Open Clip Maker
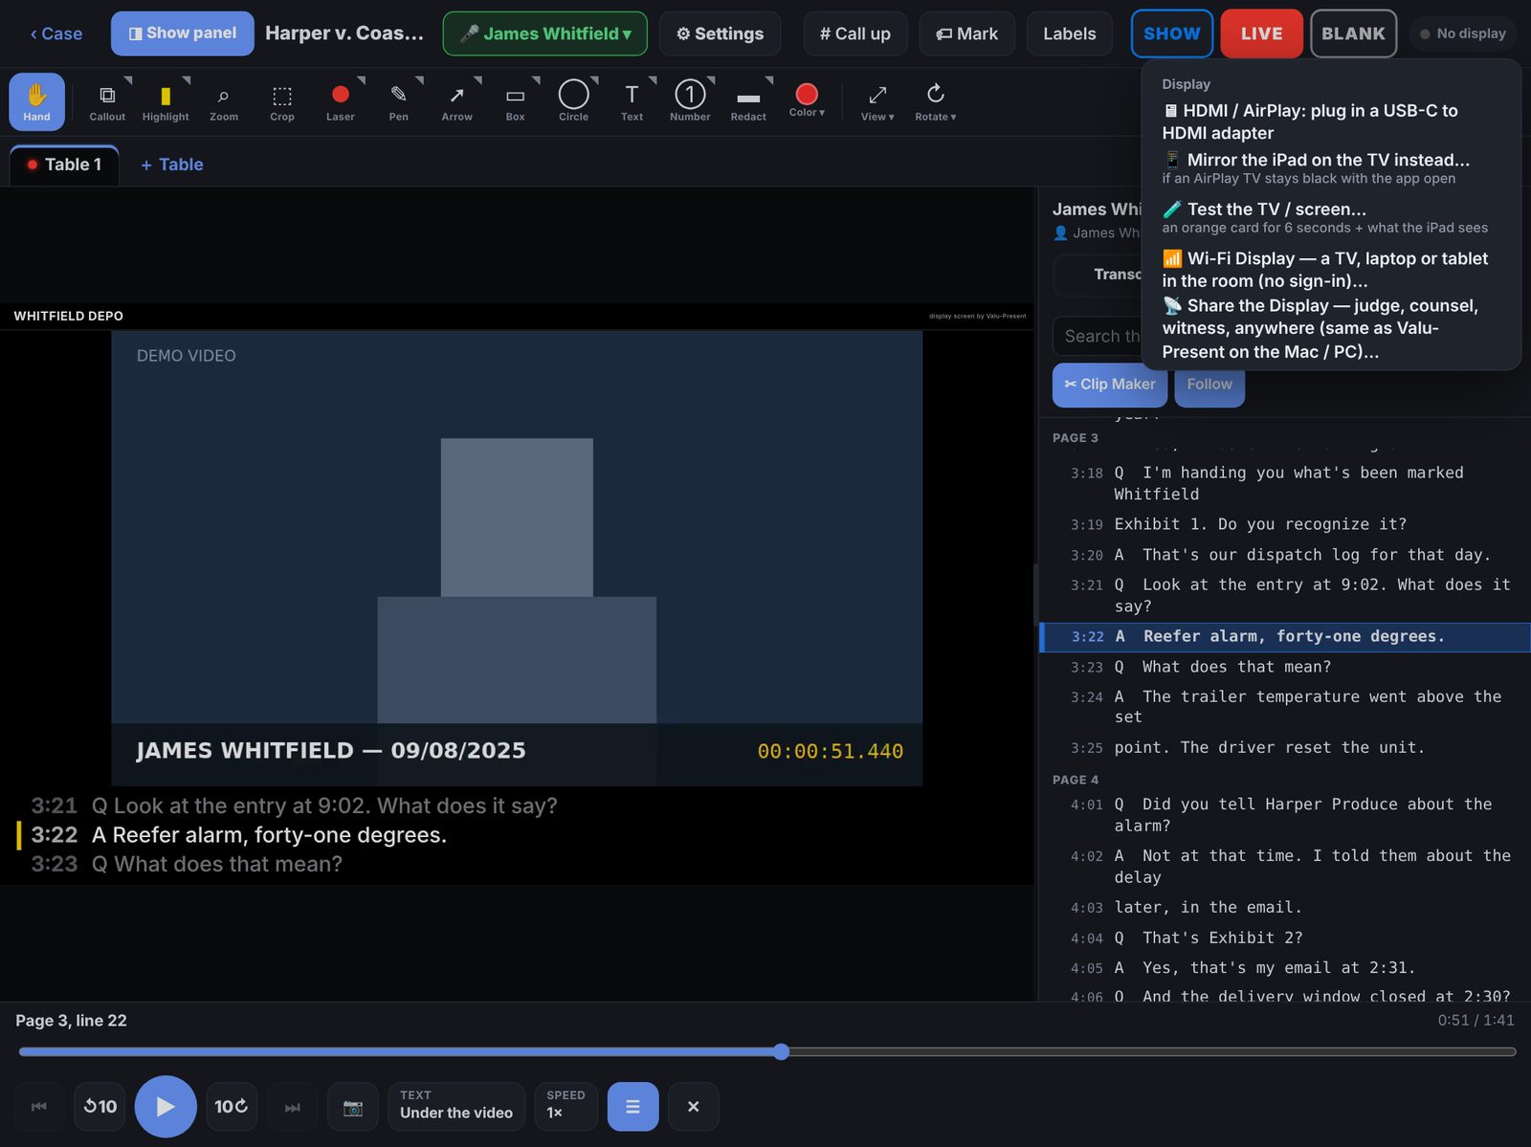The image size is (1531, 1147). point(1110,385)
